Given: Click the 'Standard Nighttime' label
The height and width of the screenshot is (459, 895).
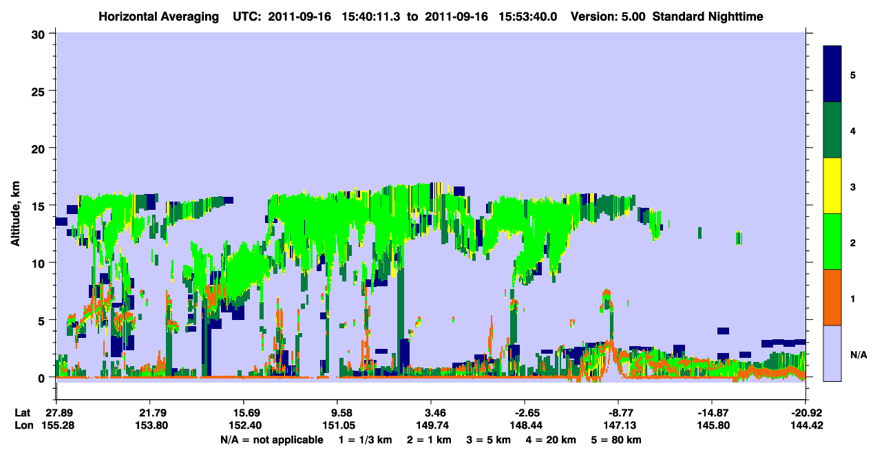Looking at the screenshot, I should [708, 16].
